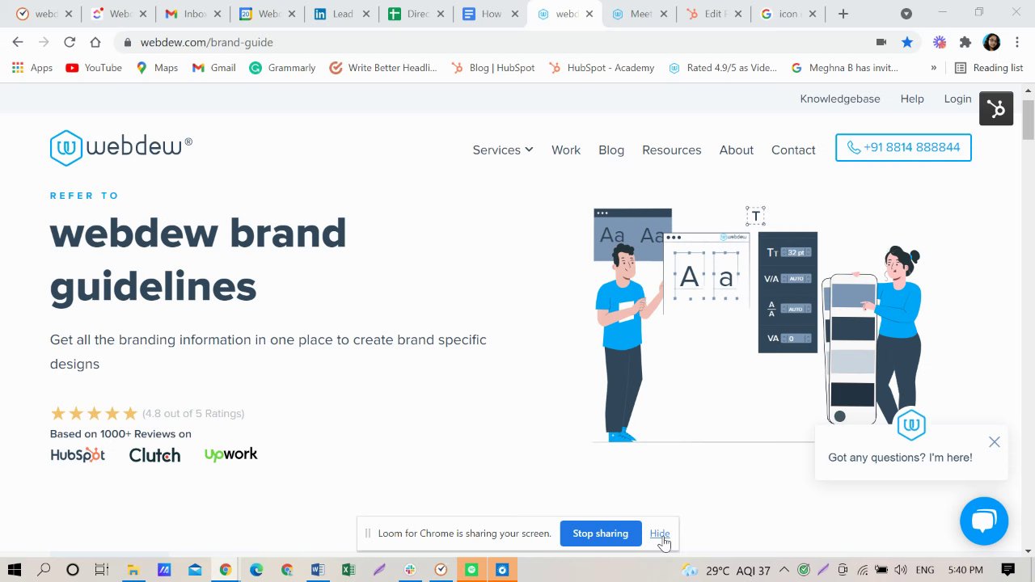This screenshot has width=1035, height=582.
Task: Switch to the Meet webdew tab
Action: (640, 14)
